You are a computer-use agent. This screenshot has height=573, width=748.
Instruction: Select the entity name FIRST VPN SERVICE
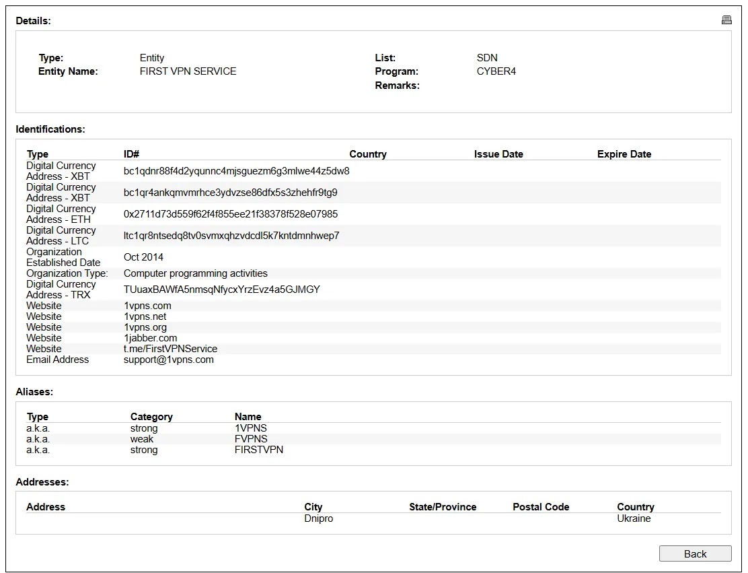pos(188,71)
